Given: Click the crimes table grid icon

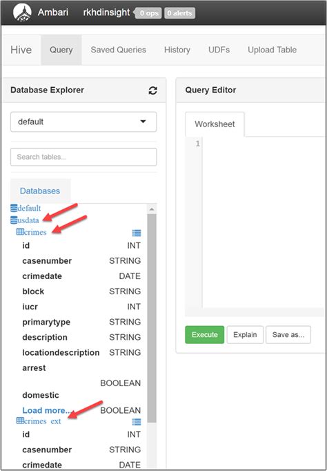Looking at the screenshot, I should pos(20,232).
